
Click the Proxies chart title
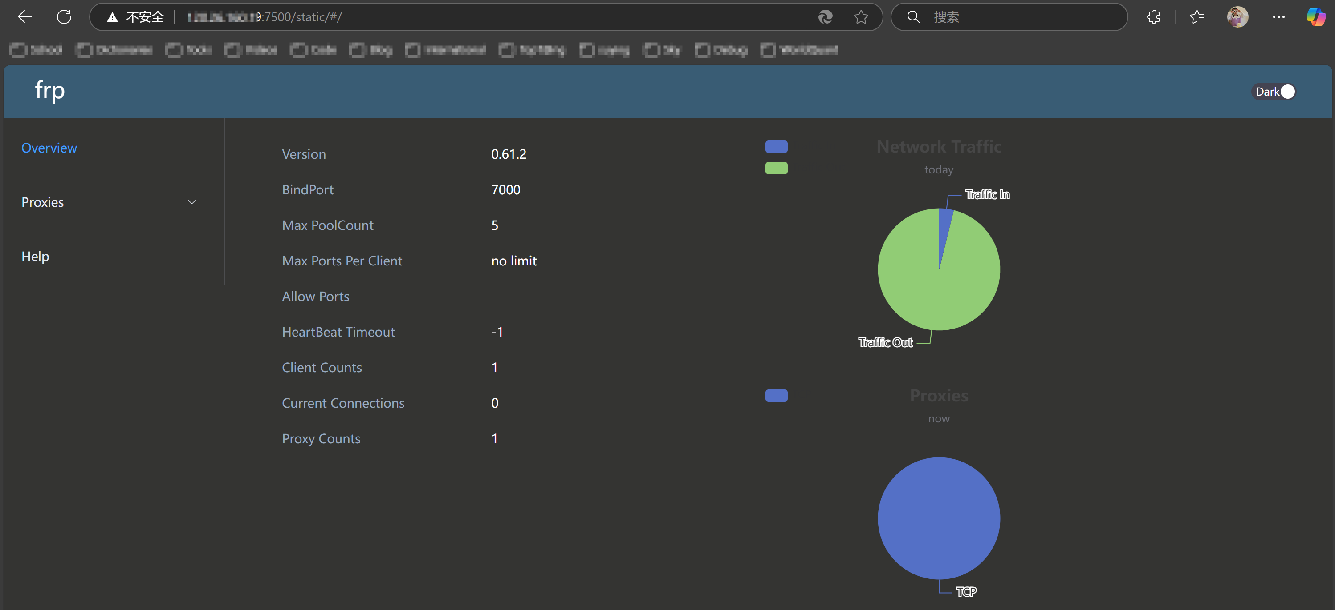tap(939, 396)
